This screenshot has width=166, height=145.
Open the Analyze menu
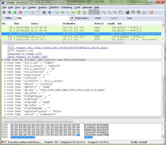(43, 7)
